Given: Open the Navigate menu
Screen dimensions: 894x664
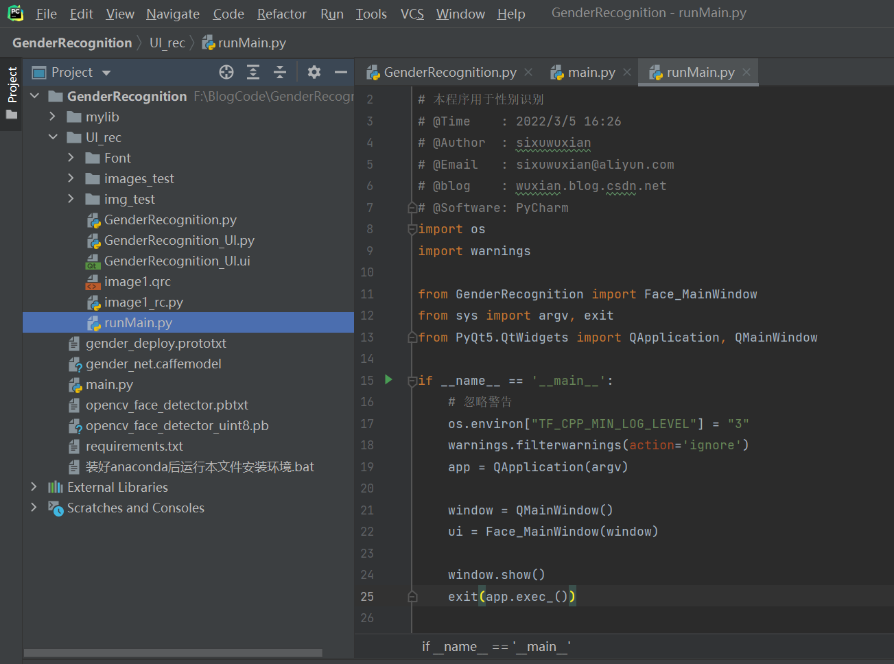Looking at the screenshot, I should tap(173, 14).
